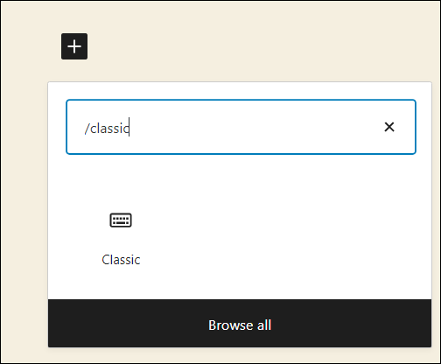Remove the typed query using X
This screenshot has height=364, width=441.
point(389,127)
